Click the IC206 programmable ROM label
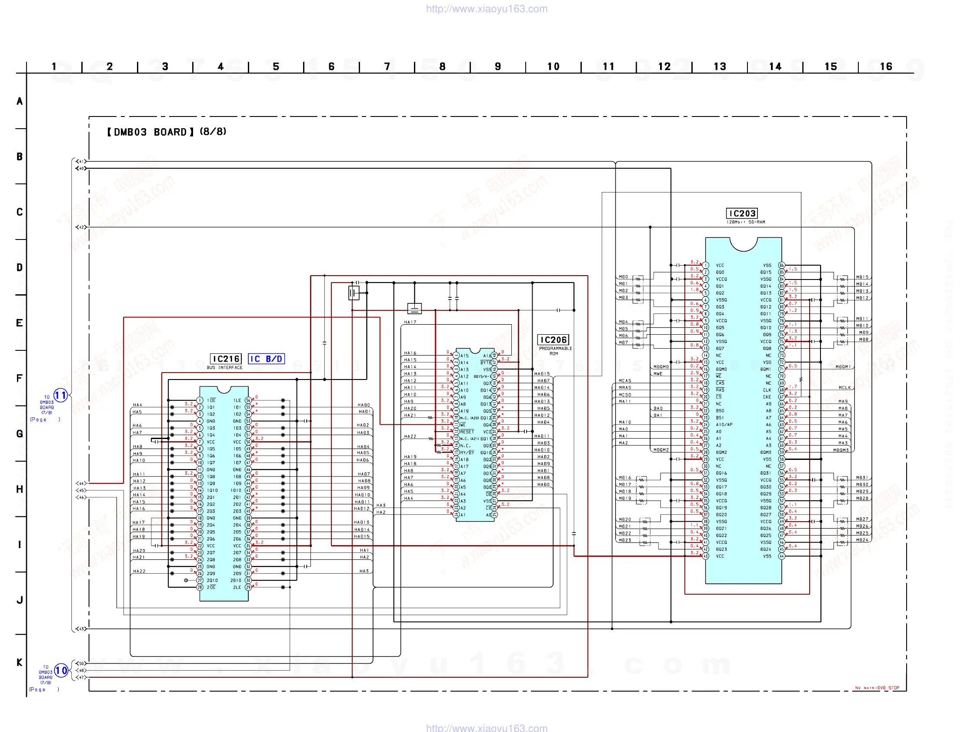974x732 pixels. [x=554, y=340]
